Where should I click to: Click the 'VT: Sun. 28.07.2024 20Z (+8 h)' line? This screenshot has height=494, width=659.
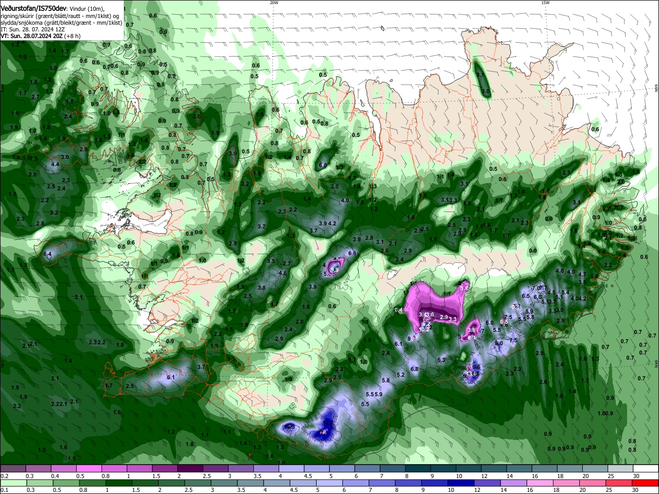click(x=41, y=36)
